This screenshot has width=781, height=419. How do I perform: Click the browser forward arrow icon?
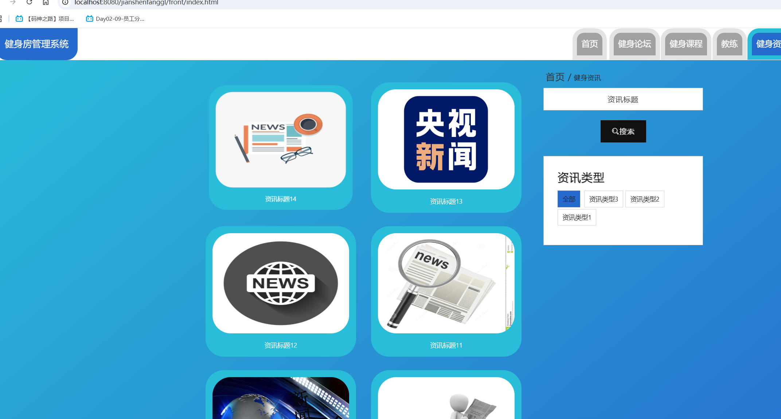(13, 2)
